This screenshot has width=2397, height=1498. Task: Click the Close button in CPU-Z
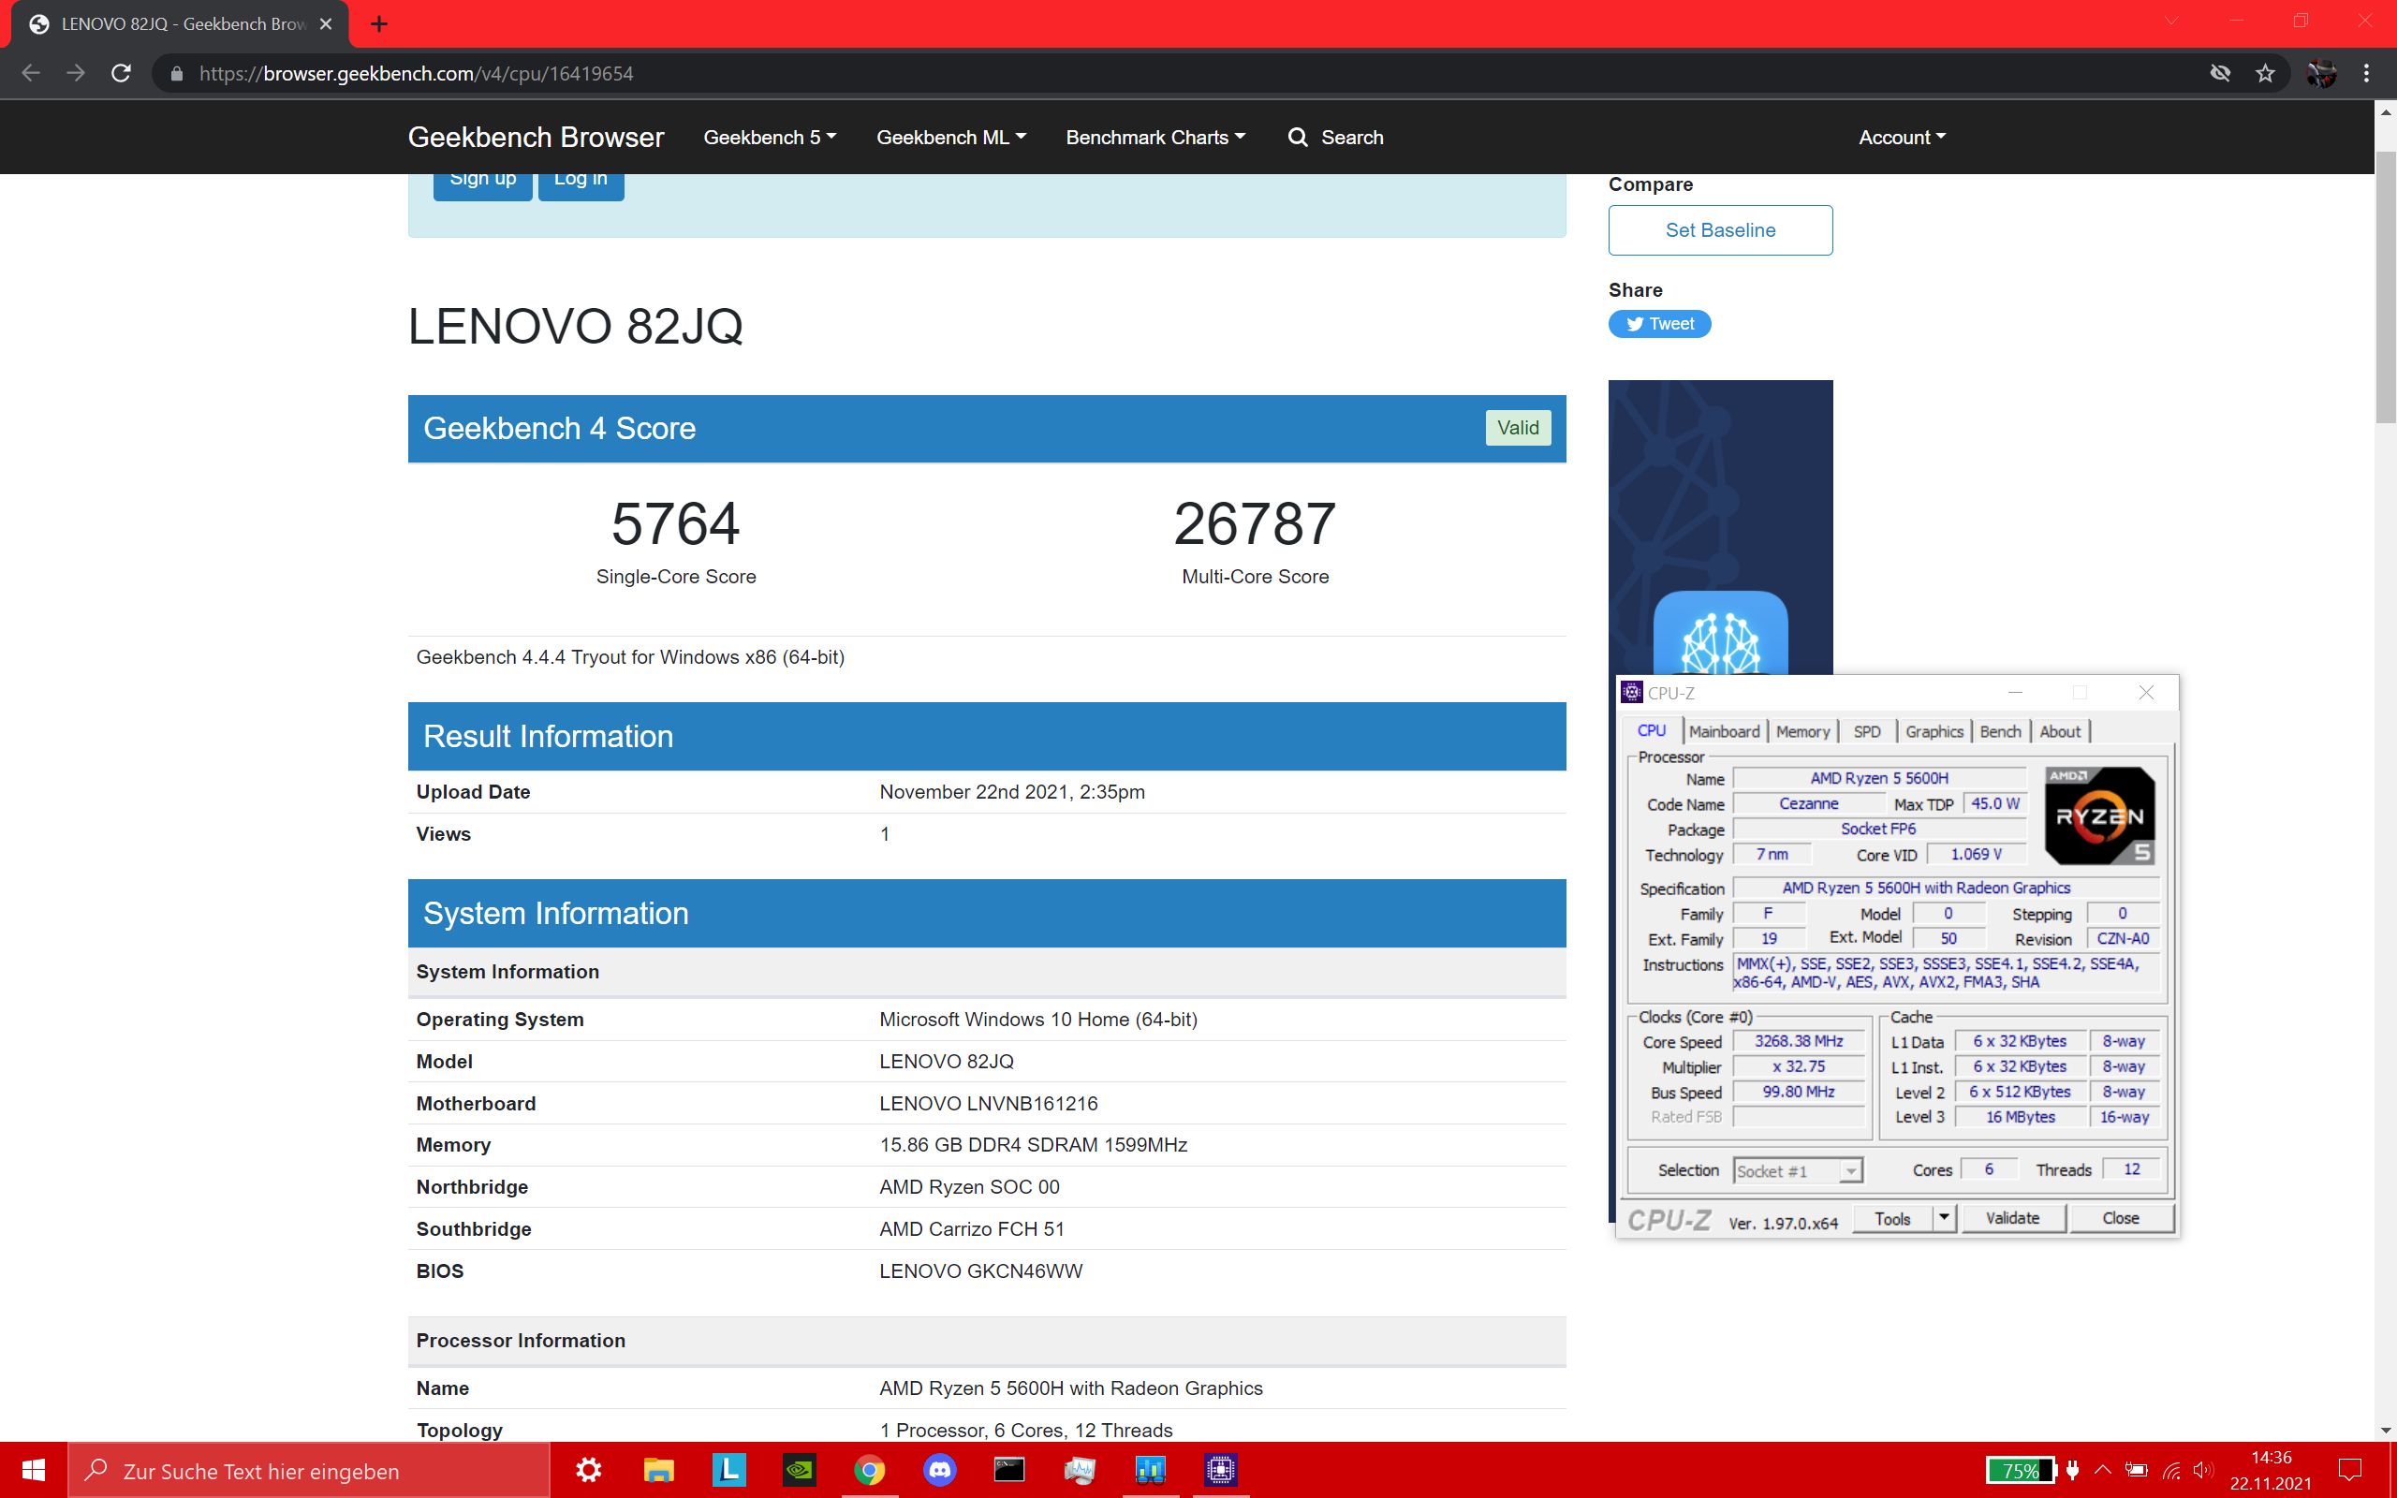tap(2121, 1218)
